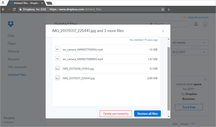Click image icon for IMG_20170318_121913.jpg

coord(58,68)
